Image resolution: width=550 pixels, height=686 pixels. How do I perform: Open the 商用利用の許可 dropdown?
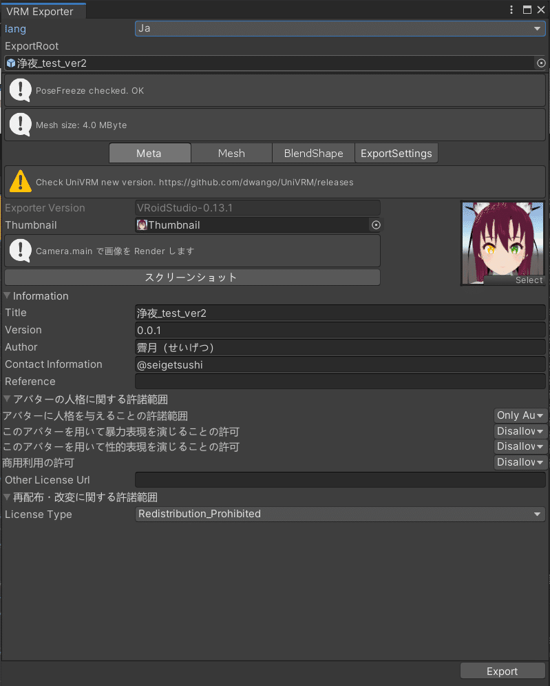520,462
